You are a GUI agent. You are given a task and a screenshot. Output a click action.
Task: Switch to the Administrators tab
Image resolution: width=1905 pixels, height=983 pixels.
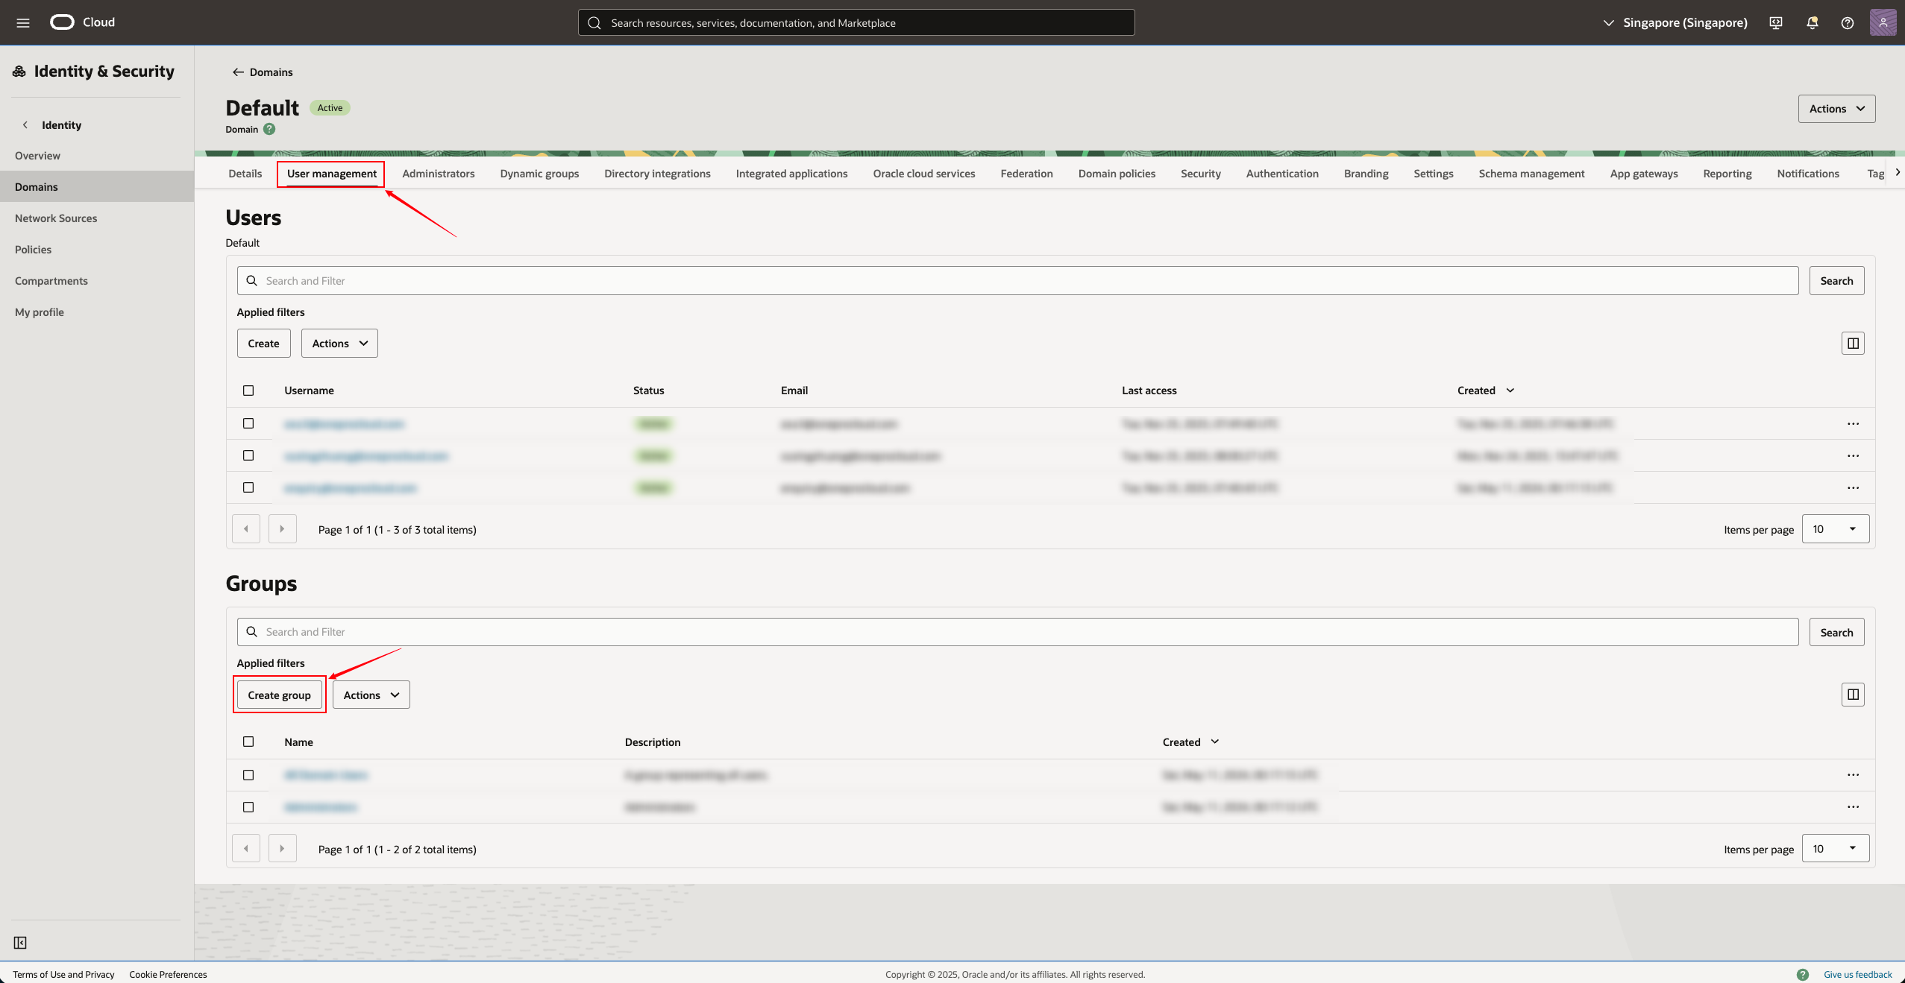point(438,174)
